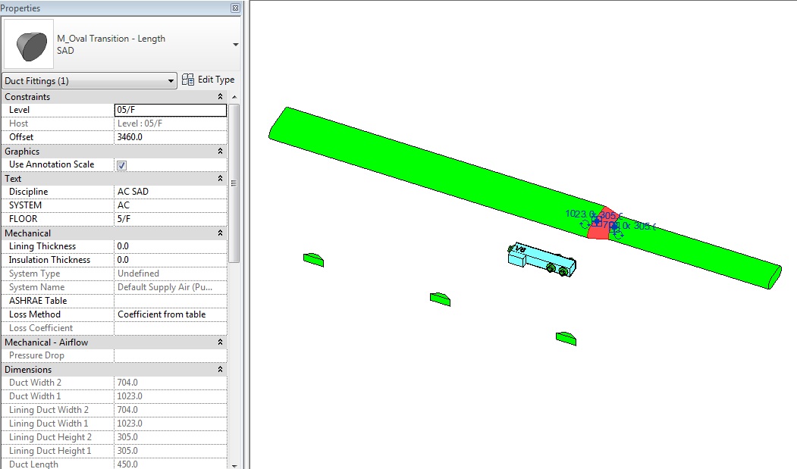Toggle the Use Annotation Scale checkbox
This screenshot has width=797, height=469.
[x=121, y=165]
